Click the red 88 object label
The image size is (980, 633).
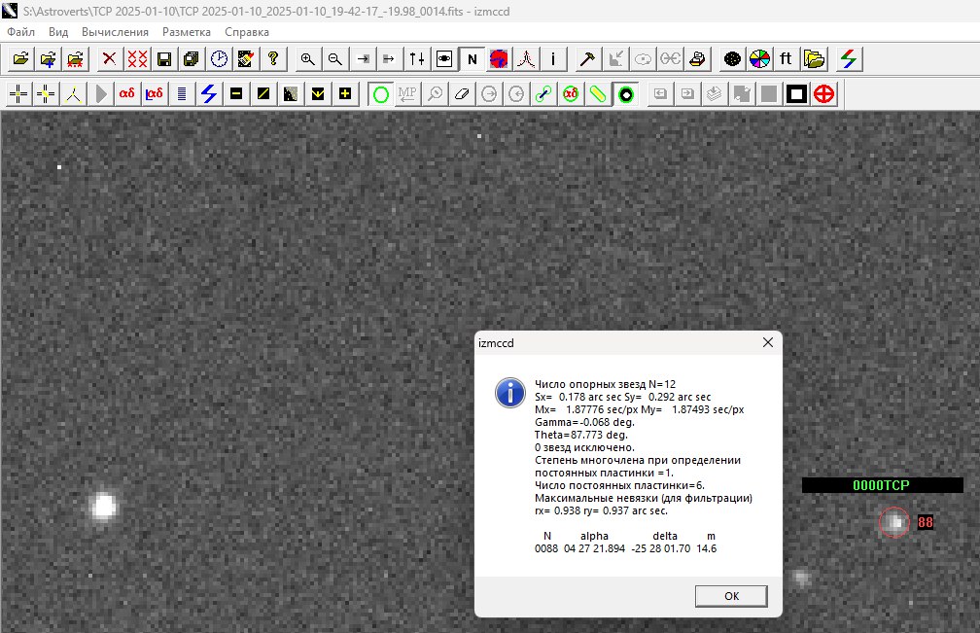pos(926,522)
